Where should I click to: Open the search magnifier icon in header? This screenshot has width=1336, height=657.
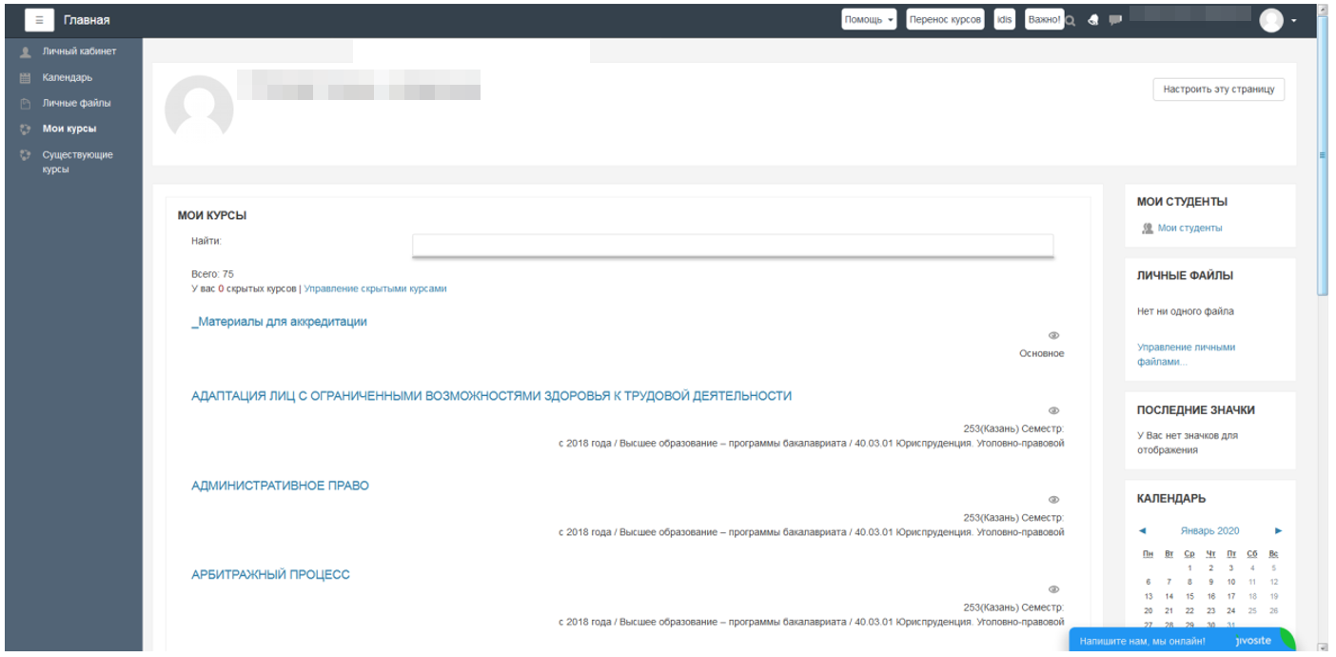coord(1071,20)
